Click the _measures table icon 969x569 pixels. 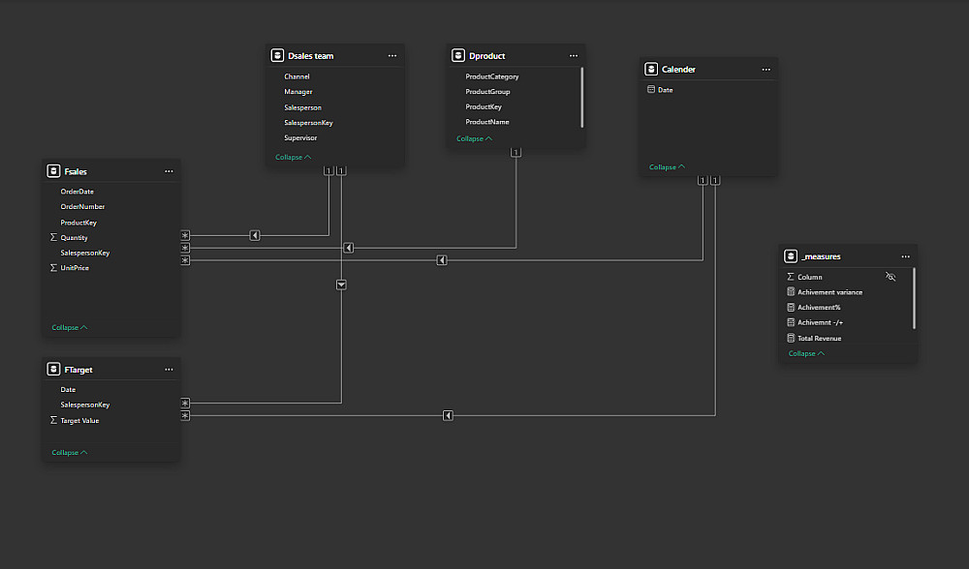pyautogui.click(x=791, y=256)
